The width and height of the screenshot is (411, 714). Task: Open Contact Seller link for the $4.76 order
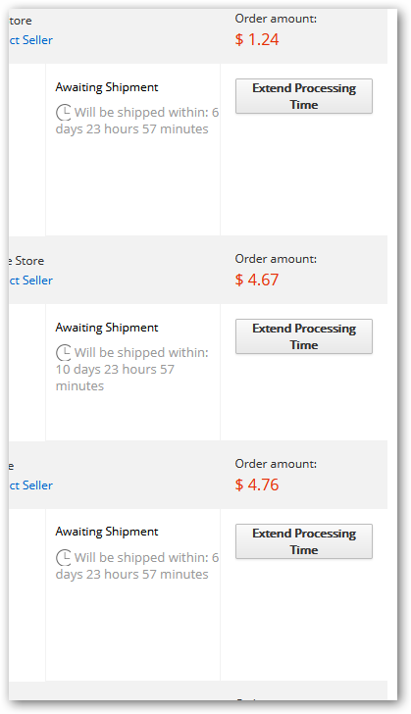tap(30, 485)
